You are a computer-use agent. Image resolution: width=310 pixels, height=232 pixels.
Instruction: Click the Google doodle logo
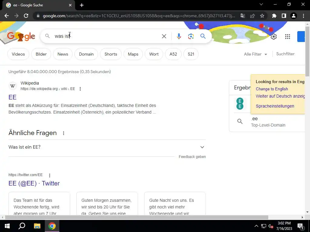pos(21,36)
